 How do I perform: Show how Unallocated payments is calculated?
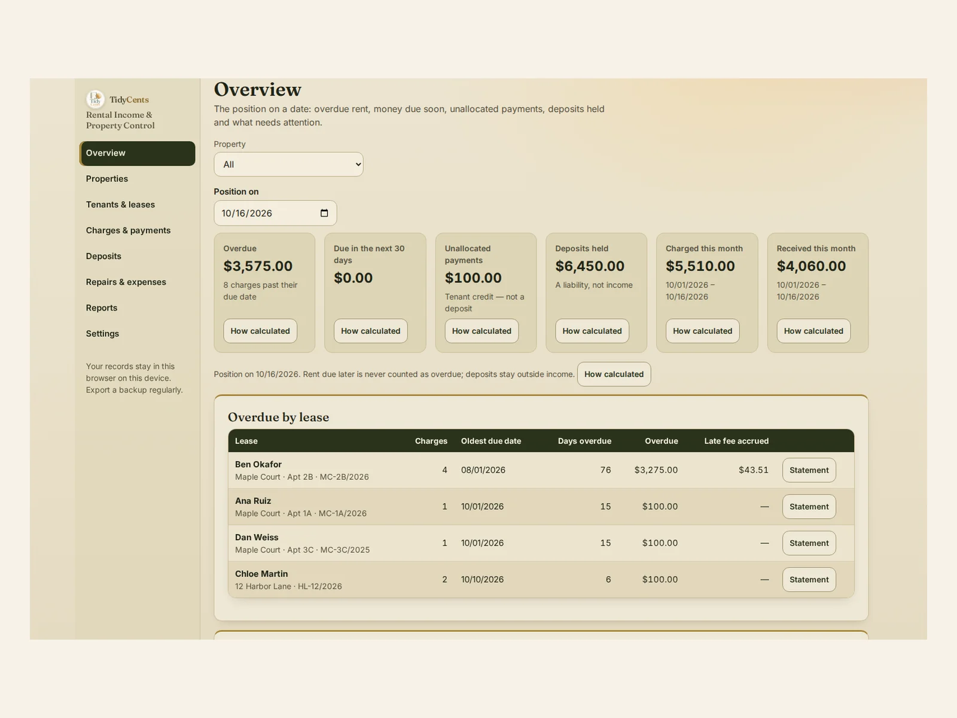(481, 331)
